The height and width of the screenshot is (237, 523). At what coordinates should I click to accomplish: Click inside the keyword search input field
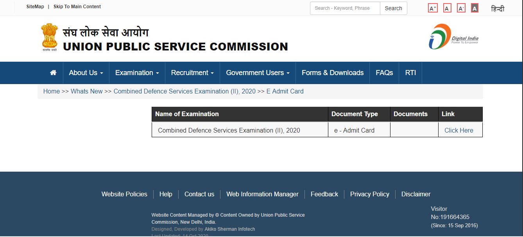(344, 8)
